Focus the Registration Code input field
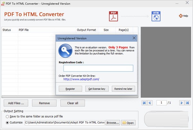 pos(98,68)
